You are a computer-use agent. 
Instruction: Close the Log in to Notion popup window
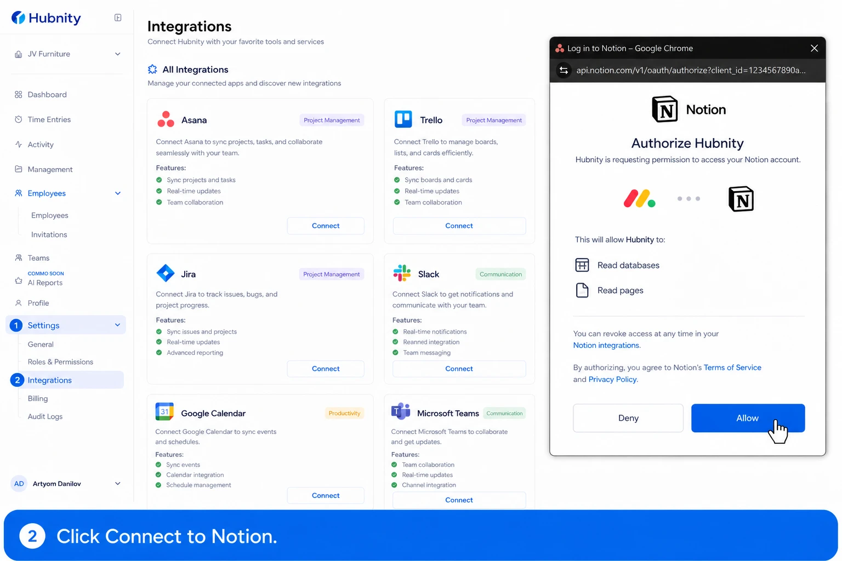(814, 48)
